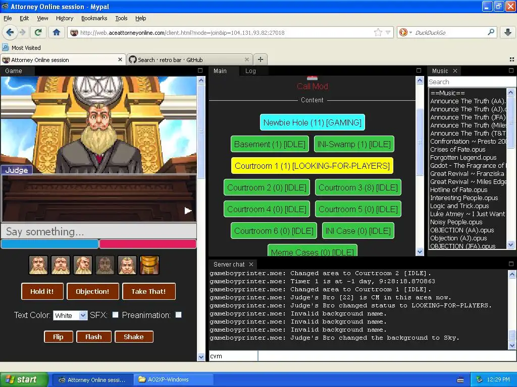This screenshot has height=387, width=517.
Task: Open the View menu
Action: 42,18
